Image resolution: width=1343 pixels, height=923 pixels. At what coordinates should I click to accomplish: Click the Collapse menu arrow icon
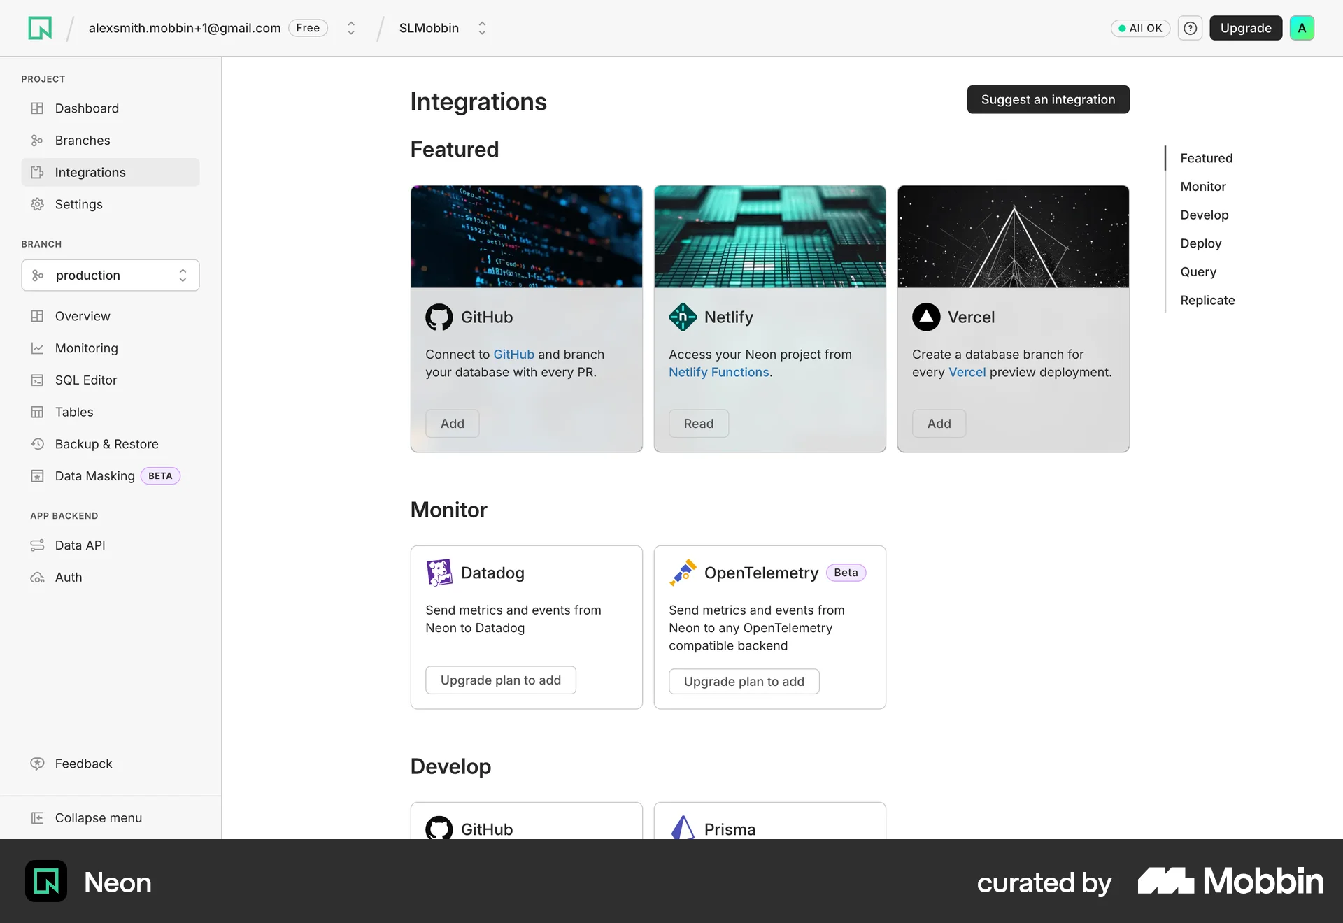coord(37,817)
